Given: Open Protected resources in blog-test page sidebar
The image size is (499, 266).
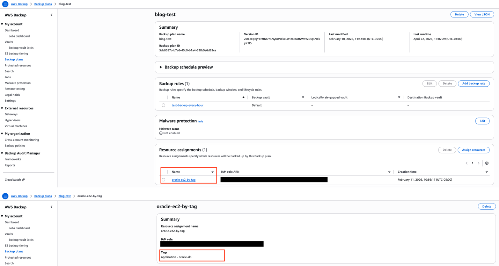Looking at the screenshot, I should (x=18, y=65).
